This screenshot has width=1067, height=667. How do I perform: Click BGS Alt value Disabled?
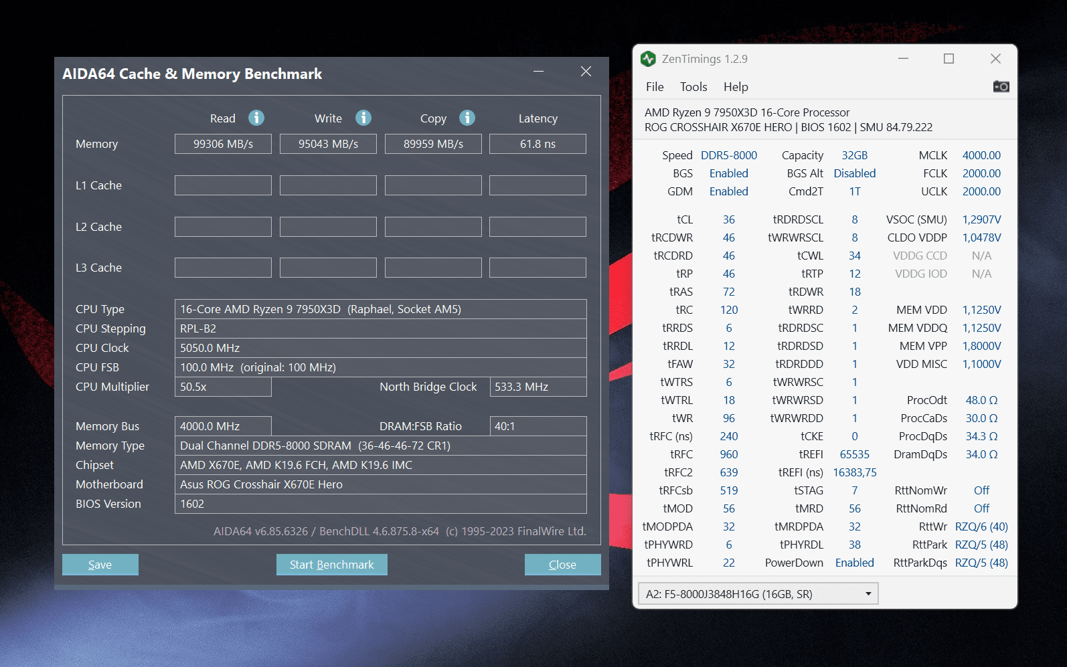(x=855, y=173)
